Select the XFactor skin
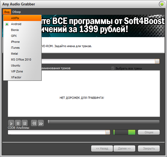The height and width of the screenshot is (157, 167). click(x=22, y=77)
